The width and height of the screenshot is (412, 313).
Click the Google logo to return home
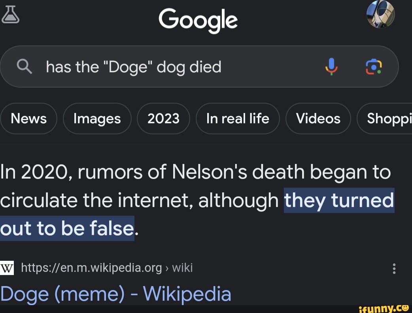(x=198, y=21)
